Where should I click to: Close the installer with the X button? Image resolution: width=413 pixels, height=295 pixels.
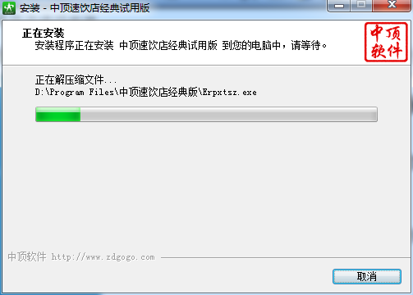click(392, 6)
